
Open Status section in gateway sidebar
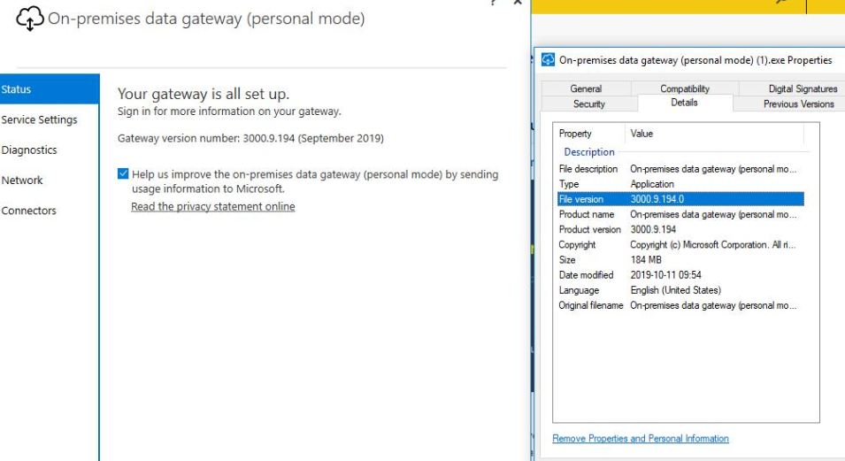tap(50, 89)
